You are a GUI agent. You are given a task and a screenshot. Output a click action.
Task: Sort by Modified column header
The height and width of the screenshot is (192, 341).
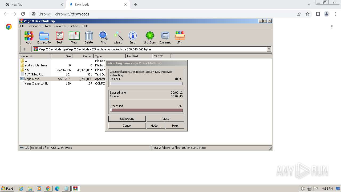click(x=139, y=56)
